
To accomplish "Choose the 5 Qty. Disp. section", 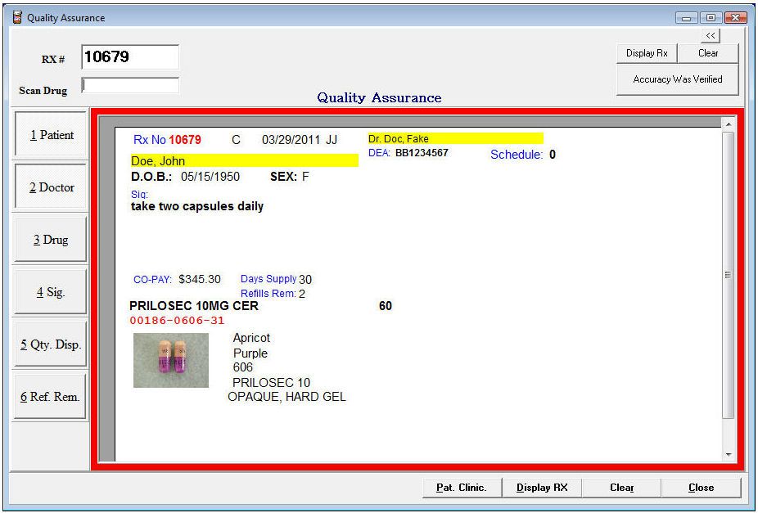I will coord(51,344).
